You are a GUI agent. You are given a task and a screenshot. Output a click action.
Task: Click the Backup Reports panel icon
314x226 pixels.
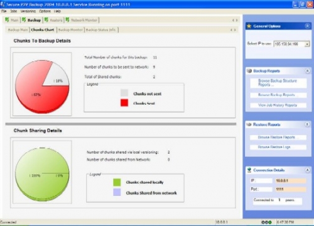pos(249,71)
